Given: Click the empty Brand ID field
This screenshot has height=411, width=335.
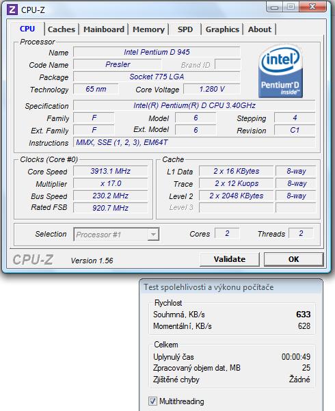Looking at the screenshot, I should point(228,64).
